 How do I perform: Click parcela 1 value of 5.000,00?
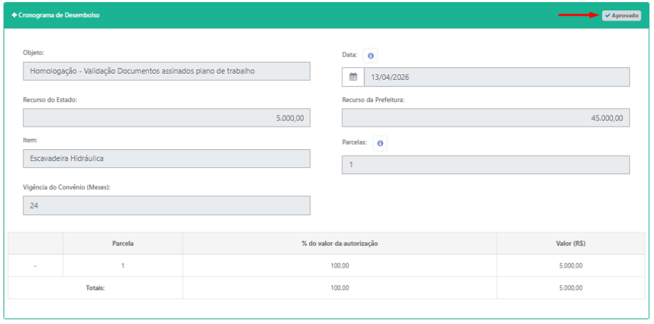tap(571, 266)
